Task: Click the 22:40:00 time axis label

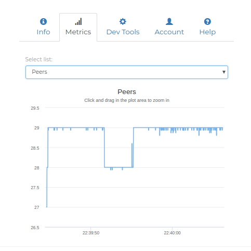Action: coord(172,233)
